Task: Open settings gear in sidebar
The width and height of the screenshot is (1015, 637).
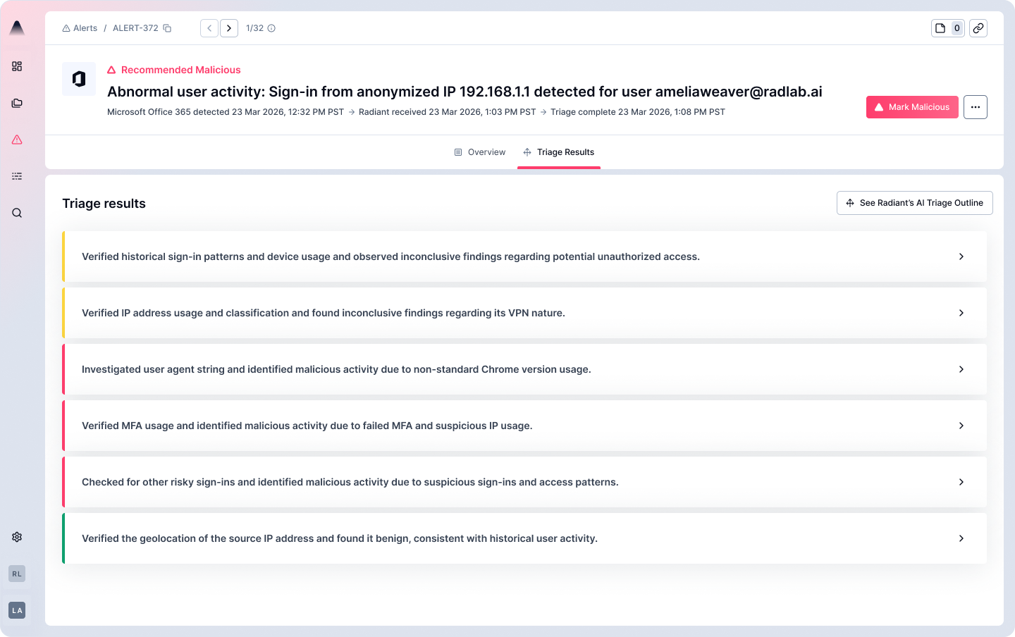Action: [x=17, y=537]
